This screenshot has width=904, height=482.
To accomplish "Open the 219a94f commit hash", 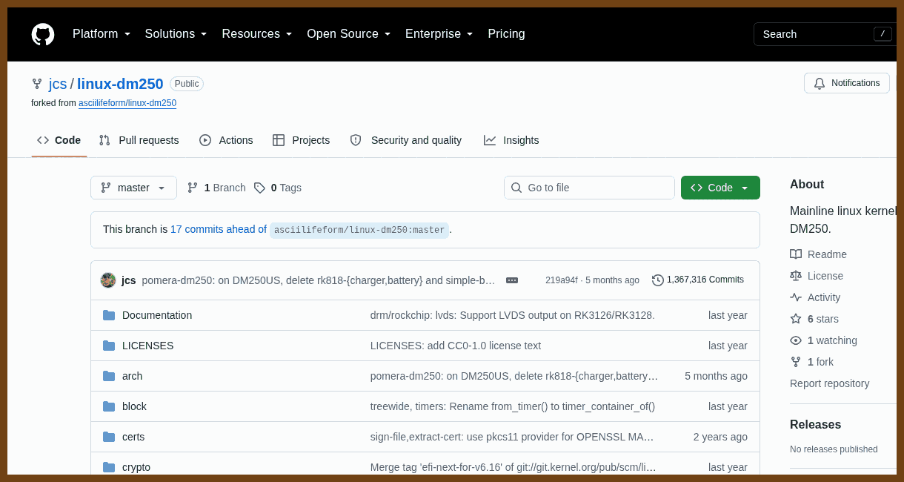I will (561, 280).
